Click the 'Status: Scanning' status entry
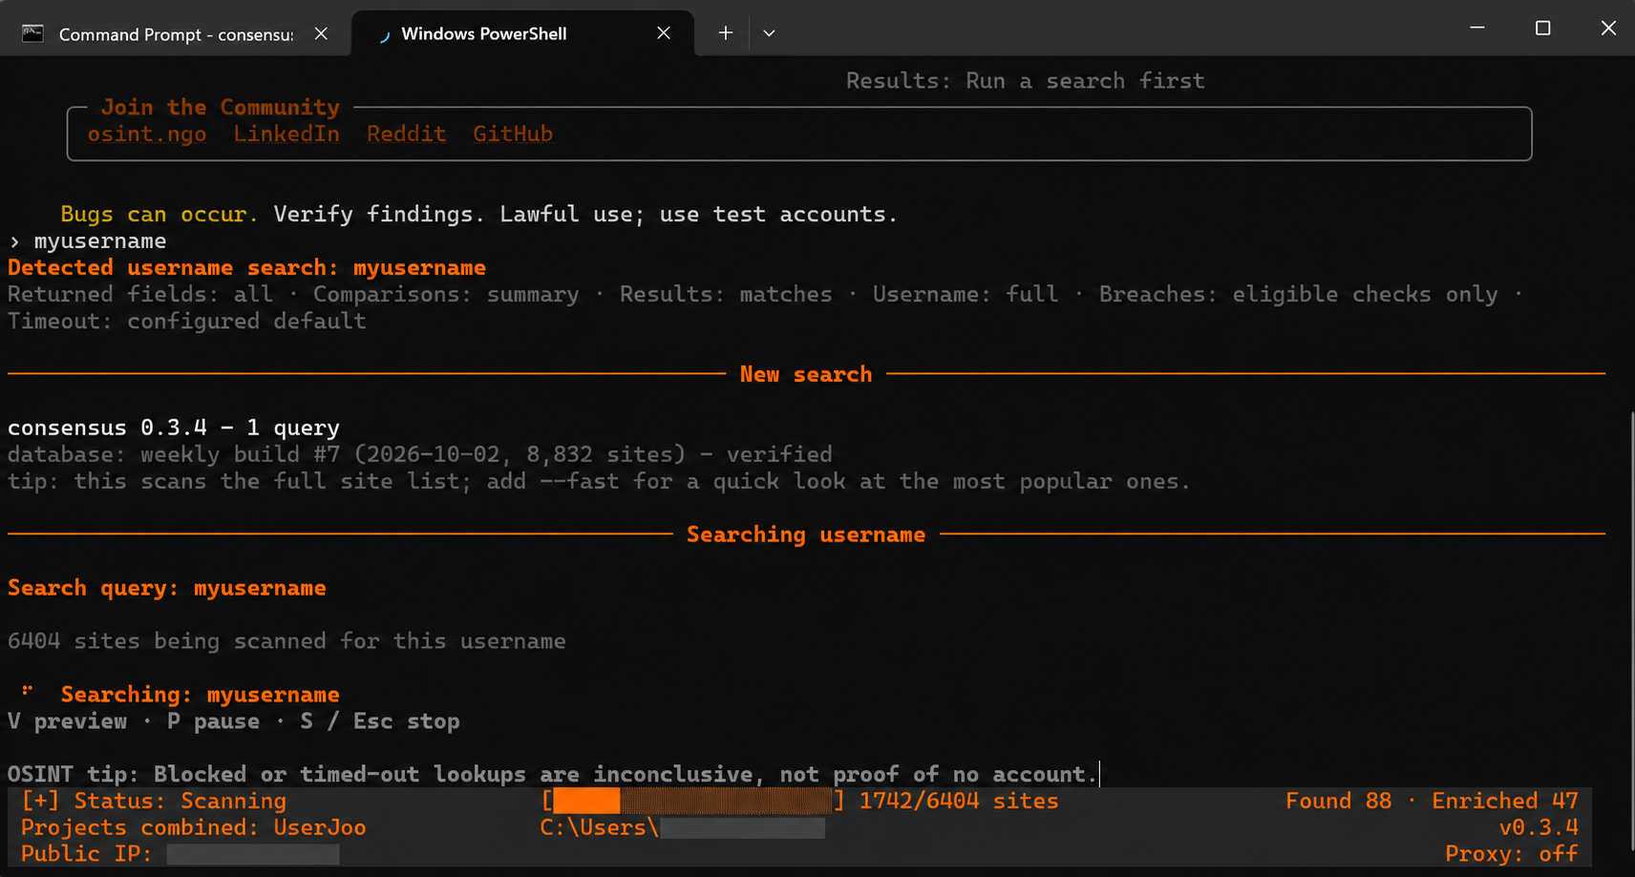The image size is (1635, 877). click(x=154, y=801)
